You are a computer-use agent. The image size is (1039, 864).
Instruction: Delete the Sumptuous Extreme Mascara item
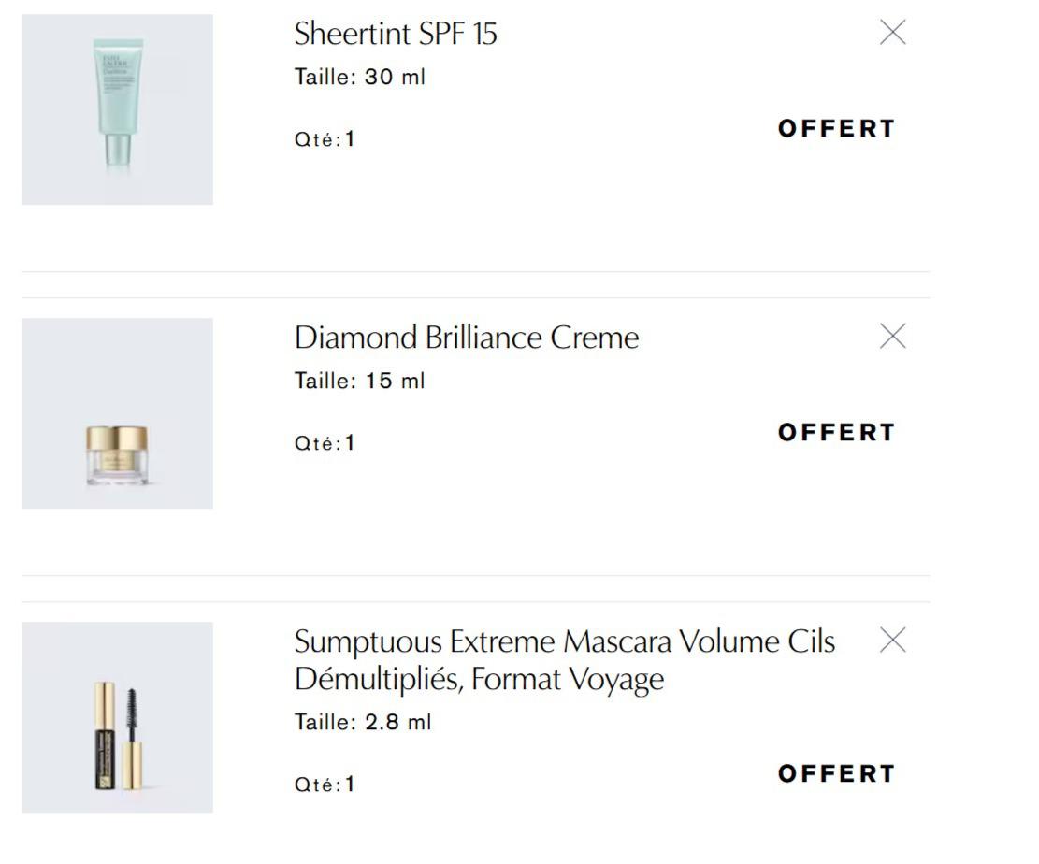893,641
